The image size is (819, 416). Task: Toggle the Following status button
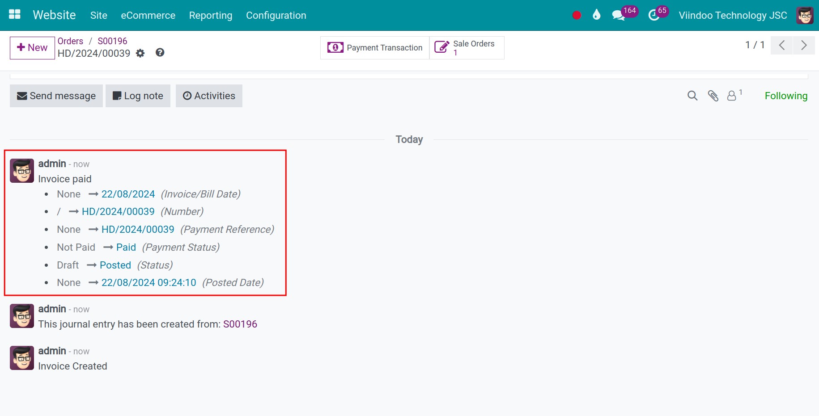coord(786,96)
